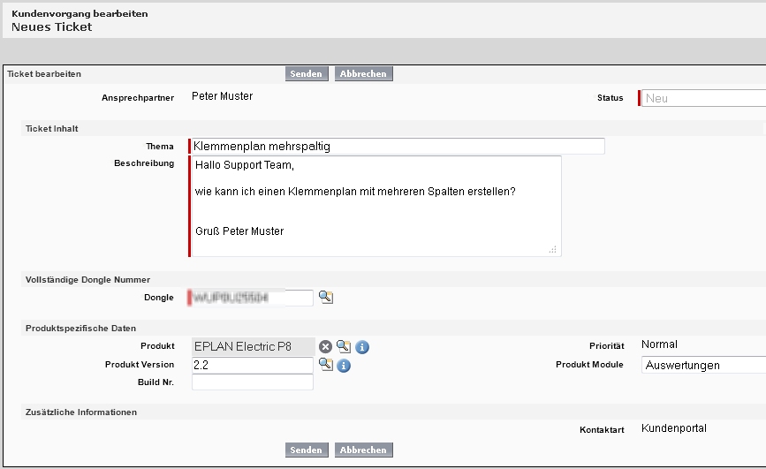Viewport: 766px width, 469px height.
Task: Click into the Thema text field
Action: point(398,147)
